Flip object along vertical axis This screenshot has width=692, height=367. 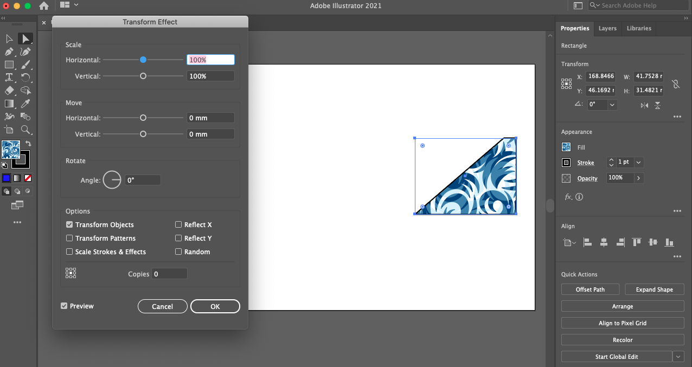[657, 105]
